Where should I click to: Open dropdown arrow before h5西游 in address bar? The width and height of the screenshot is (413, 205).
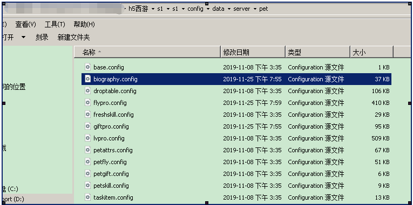(x=125, y=9)
